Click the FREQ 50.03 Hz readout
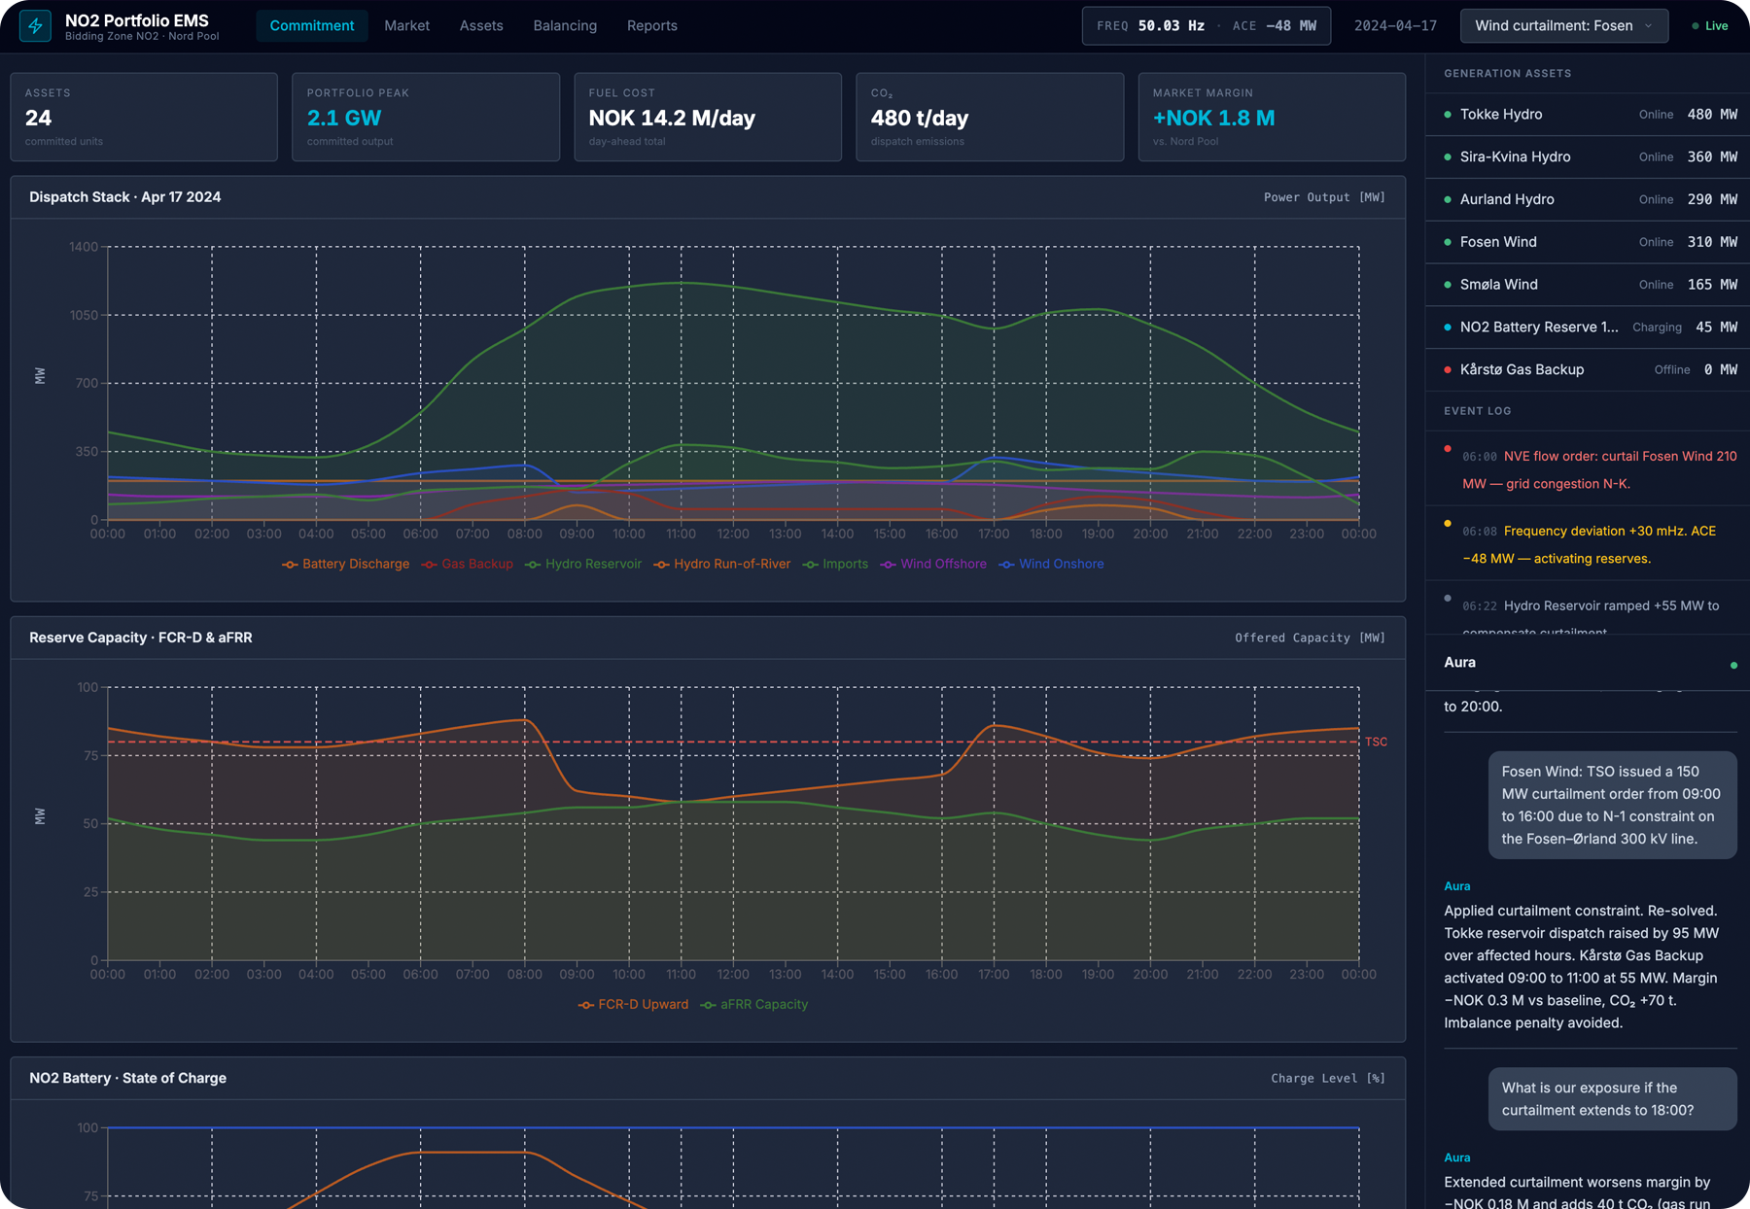 point(1150,26)
